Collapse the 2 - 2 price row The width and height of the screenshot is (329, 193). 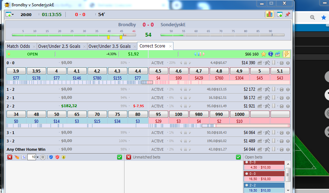point(281,106)
